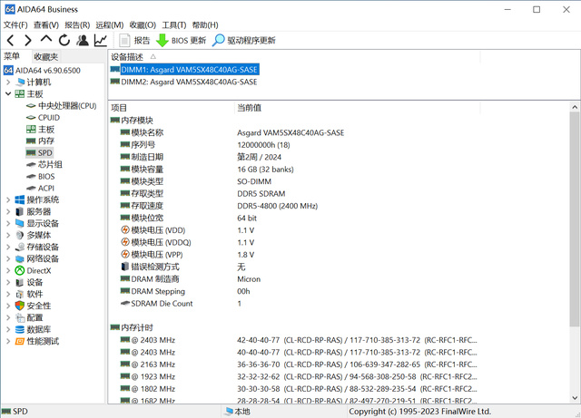
Task: Click the 多媒体 speaker icon
Action: click(x=20, y=235)
